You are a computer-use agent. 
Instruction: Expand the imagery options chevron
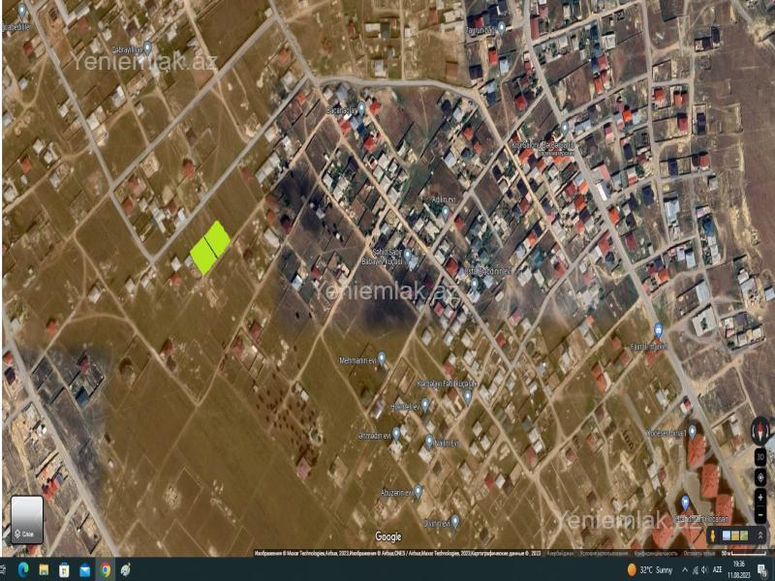tap(760, 535)
